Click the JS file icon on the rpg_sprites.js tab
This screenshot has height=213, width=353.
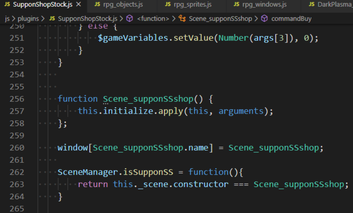pos(168,4)
